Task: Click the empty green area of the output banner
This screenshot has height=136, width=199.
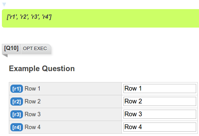Action: [x=124, y=18]
